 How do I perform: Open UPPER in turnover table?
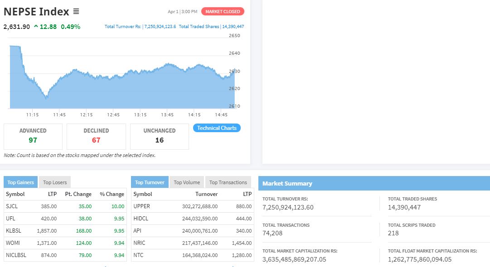click(141, 206)
